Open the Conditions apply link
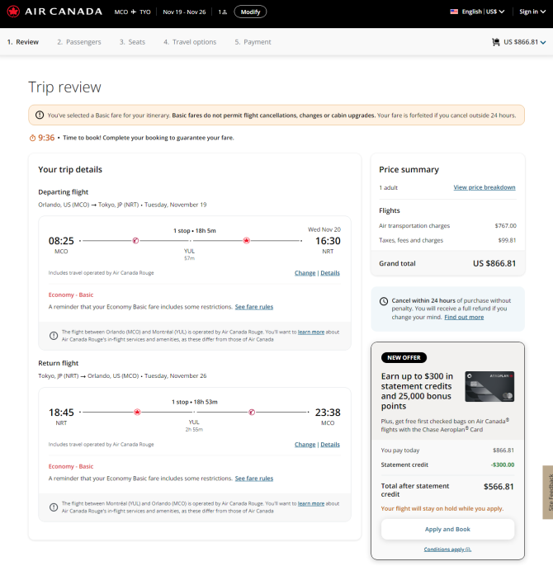Screen dimensions: 553x566 [447, 549]
